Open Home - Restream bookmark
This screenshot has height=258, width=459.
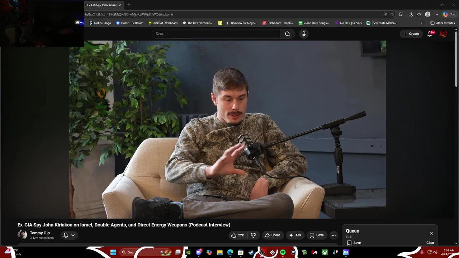click(x=129, y=23)
